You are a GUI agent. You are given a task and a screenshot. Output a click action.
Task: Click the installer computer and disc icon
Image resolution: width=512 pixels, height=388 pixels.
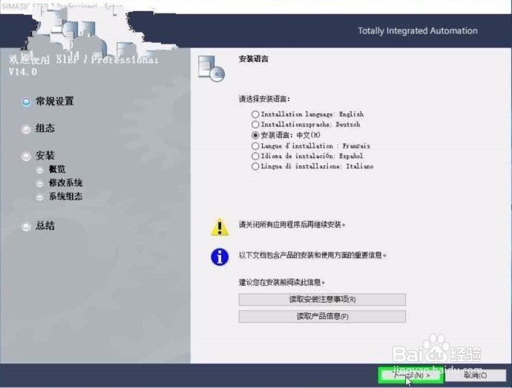click(x=211, y=68)
